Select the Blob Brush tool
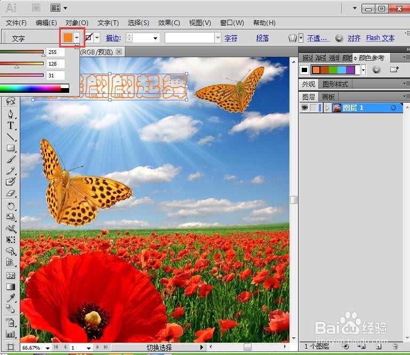Screen dimensions: 410x355 pos(11,182)
